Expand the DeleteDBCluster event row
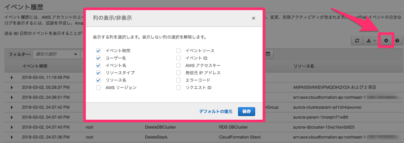This screenshot has height=143, width=404. click(12, 127)
